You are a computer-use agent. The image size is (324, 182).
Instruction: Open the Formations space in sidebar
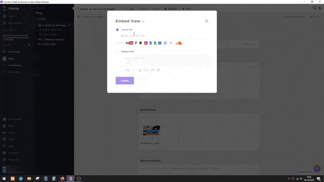click(15, 65)
